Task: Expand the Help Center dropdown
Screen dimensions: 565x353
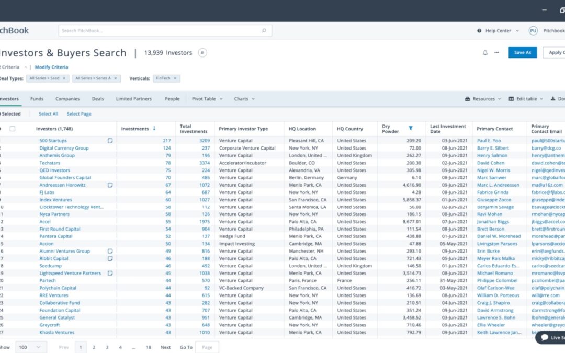Action: 517,31
